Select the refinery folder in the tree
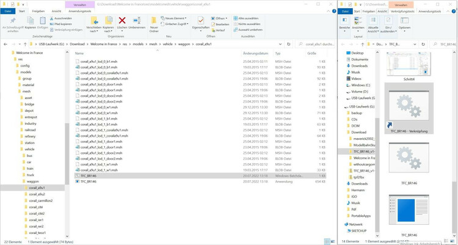458x245 pixels. [x=30, y=136]
